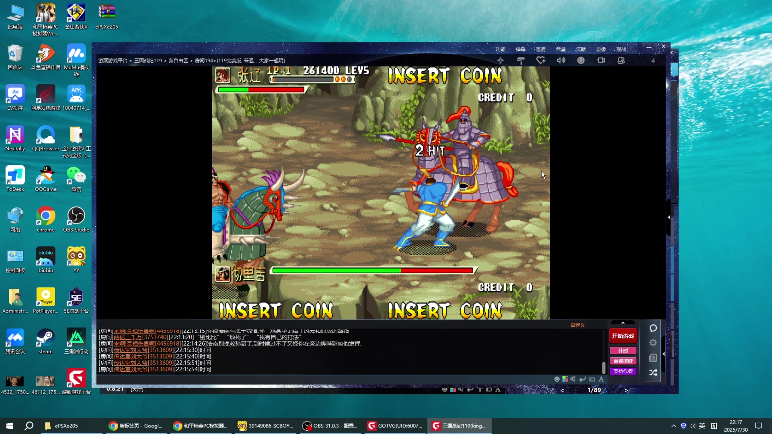
Task: Open the ePSXe205 desktop icon
Action: [x=107, y=17]
